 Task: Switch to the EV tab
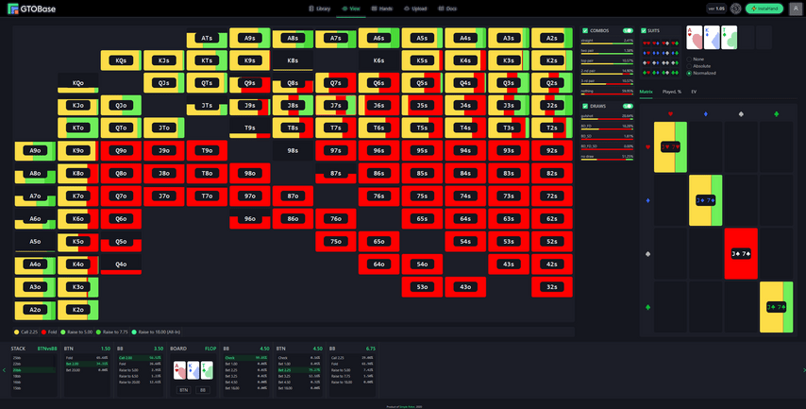694,92
